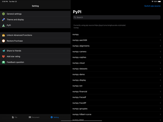Image resolution: width=163 pixels, height=122 pixels.
Task: Select the Setting tab label
Action: tap(56, 117)
